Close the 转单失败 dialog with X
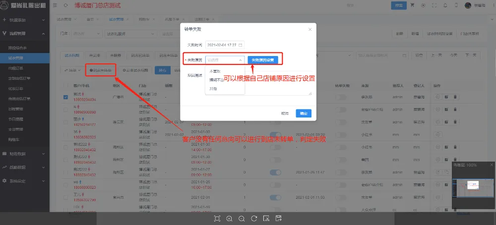The image size is (496, 225). click(x=310, y=30)
